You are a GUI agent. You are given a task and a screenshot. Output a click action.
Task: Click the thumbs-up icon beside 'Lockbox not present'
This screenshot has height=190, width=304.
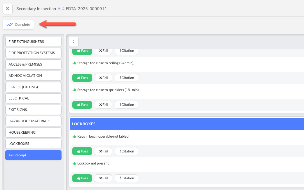pyautogui.click(x=74, y=163)
